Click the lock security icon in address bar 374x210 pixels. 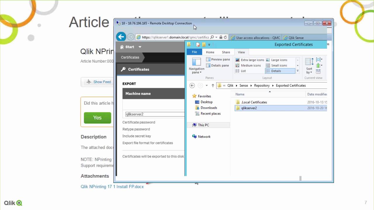click(x=221, y=37)
